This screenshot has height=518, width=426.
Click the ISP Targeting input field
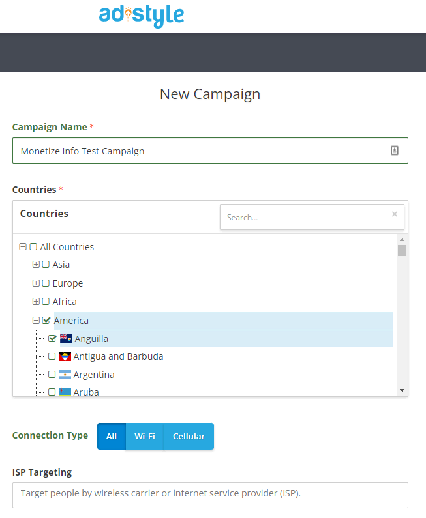coord(210,495)
